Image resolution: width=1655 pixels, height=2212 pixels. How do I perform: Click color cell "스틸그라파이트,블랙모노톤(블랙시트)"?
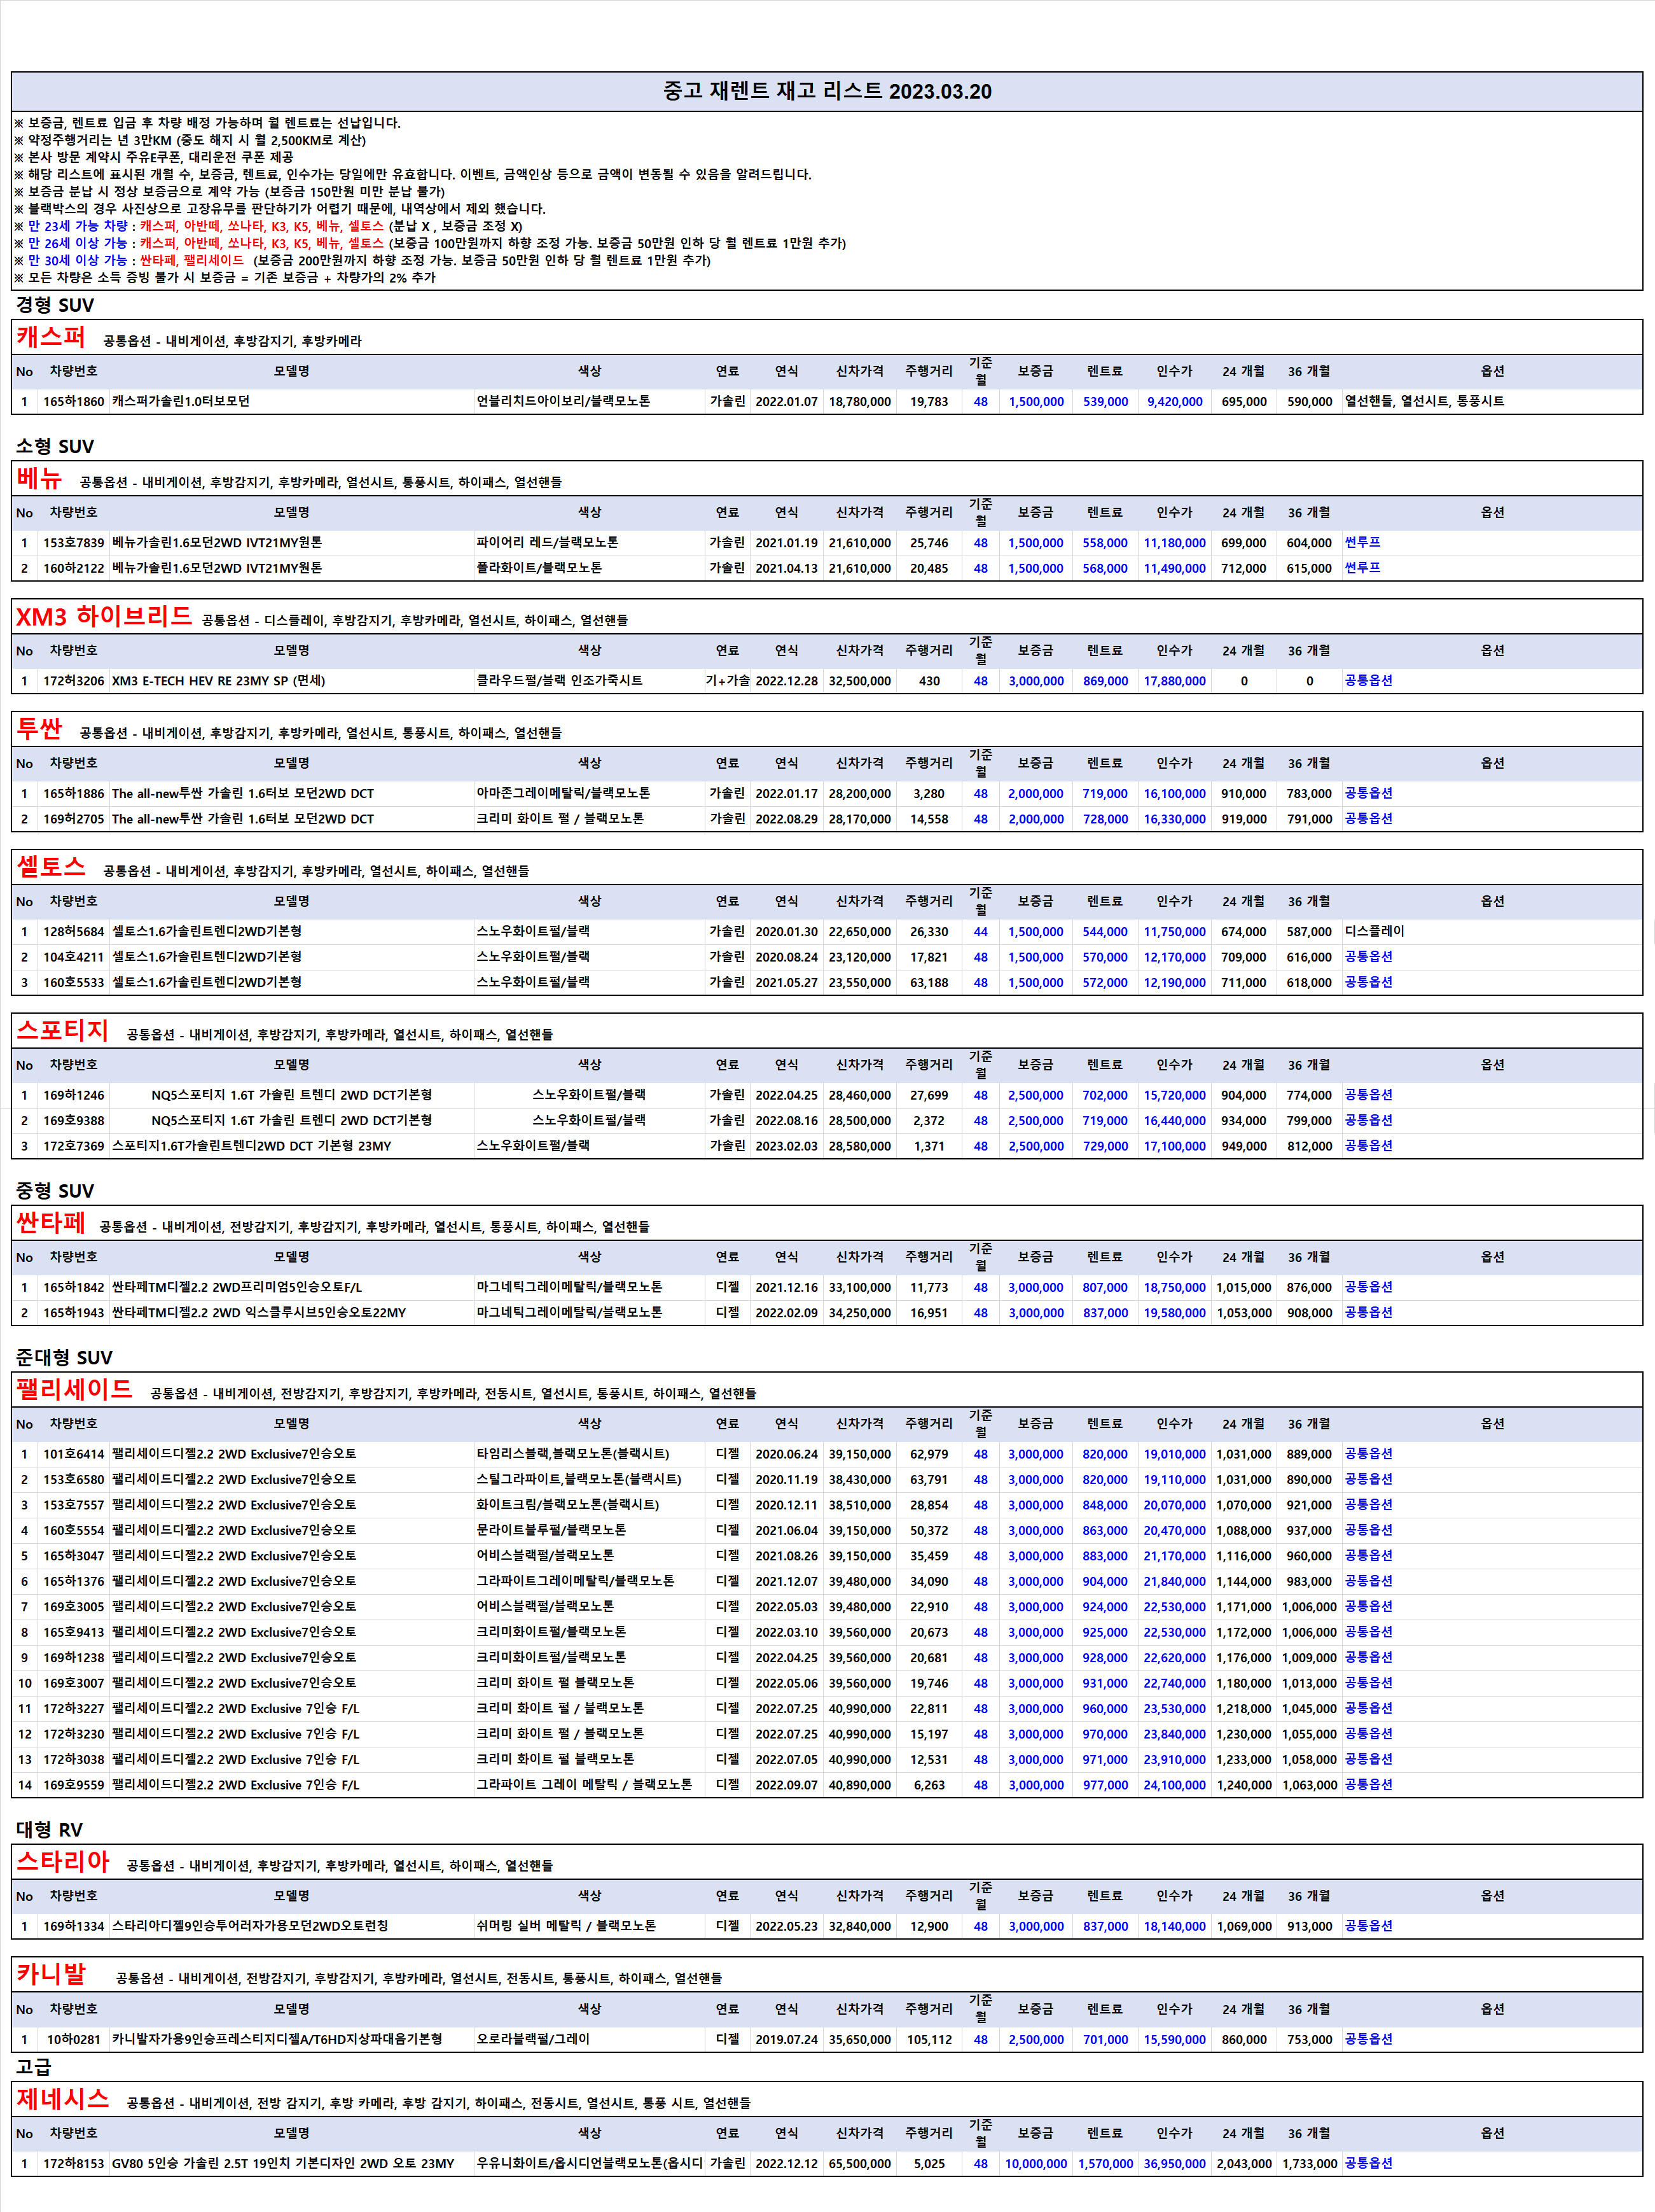point(579,1479)
